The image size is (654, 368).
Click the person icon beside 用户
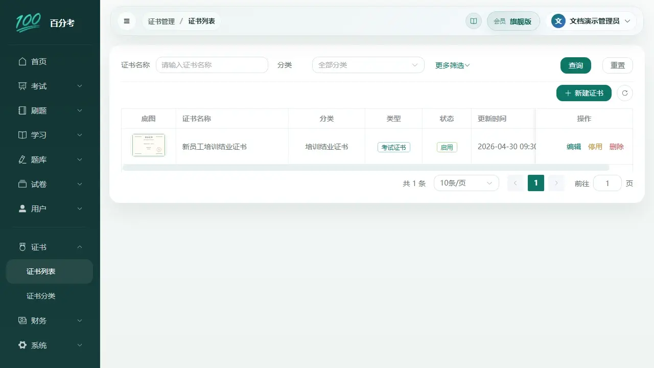pyautogui.click(x=22, y=209)
